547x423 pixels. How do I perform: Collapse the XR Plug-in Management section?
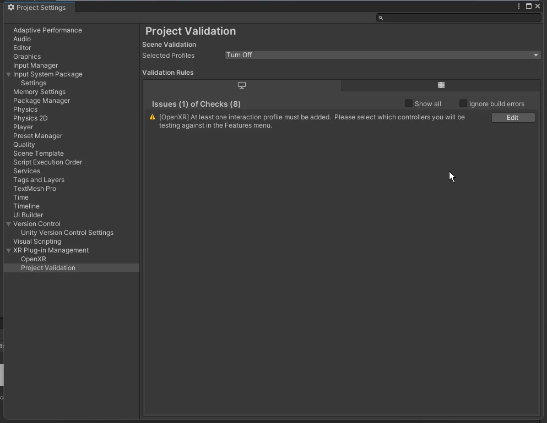tap(9, 250)
